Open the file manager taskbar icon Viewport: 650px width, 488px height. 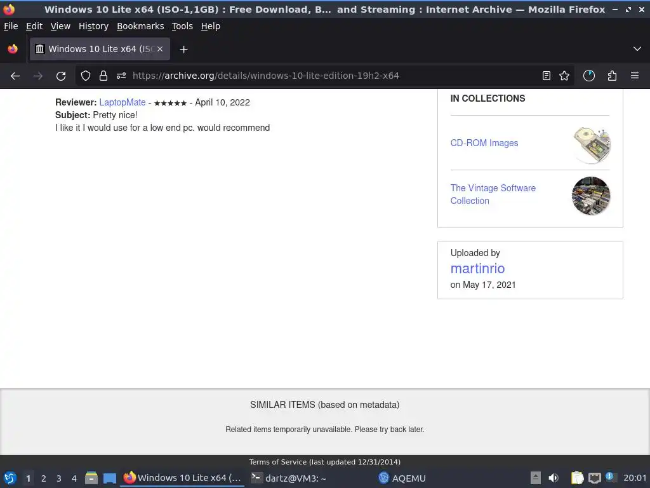pos(91,478)
